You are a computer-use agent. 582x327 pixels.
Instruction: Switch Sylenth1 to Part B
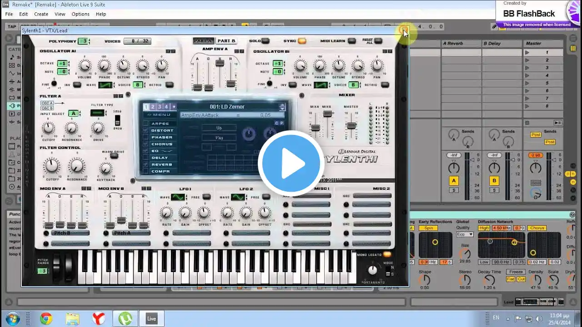coord(226,41)
